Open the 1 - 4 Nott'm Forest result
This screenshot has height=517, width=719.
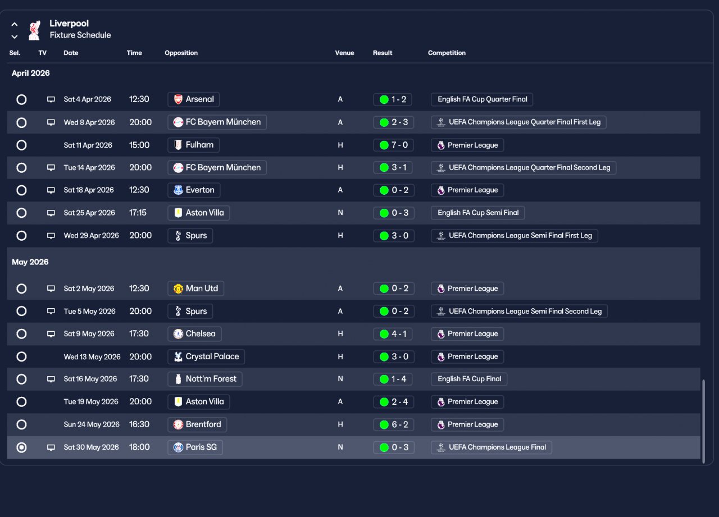pyautogui.click(x=393, y=379)
